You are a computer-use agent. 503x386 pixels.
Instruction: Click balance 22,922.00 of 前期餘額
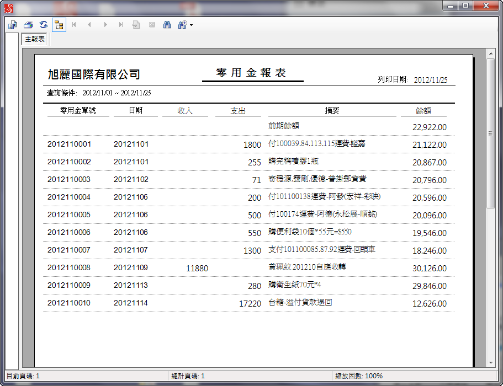[430, 127]
